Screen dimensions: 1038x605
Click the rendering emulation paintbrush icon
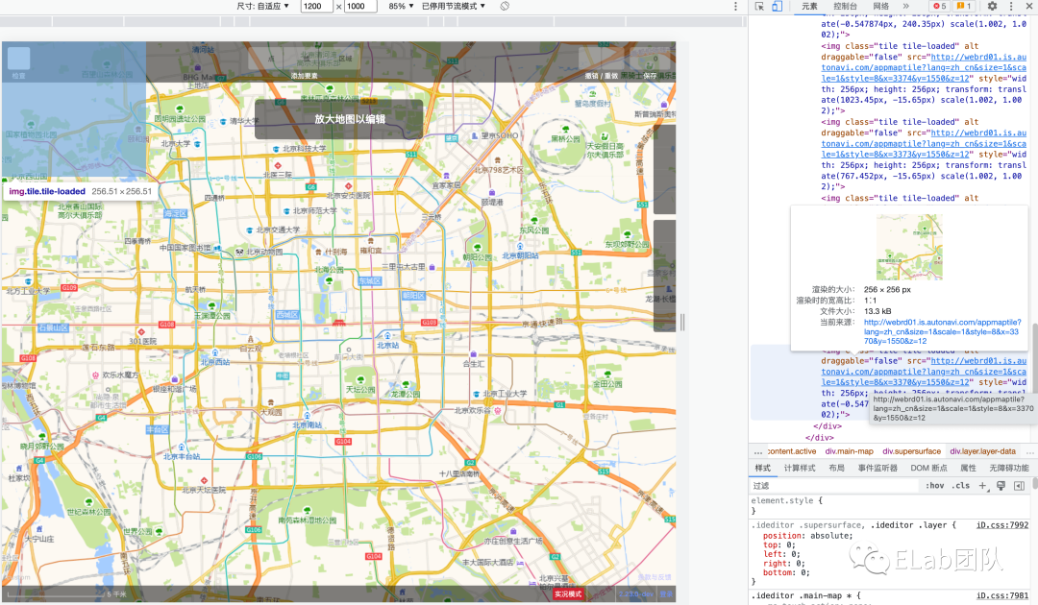pyautogui.click(x=1001, y=485)
